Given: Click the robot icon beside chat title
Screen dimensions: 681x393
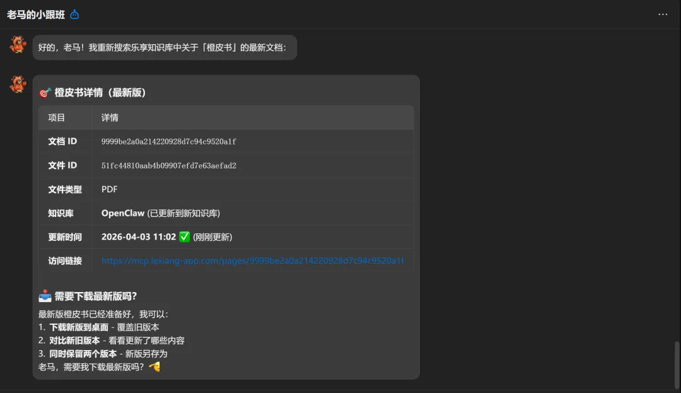Looking at the screenshot, I should (x=74, y=15).
